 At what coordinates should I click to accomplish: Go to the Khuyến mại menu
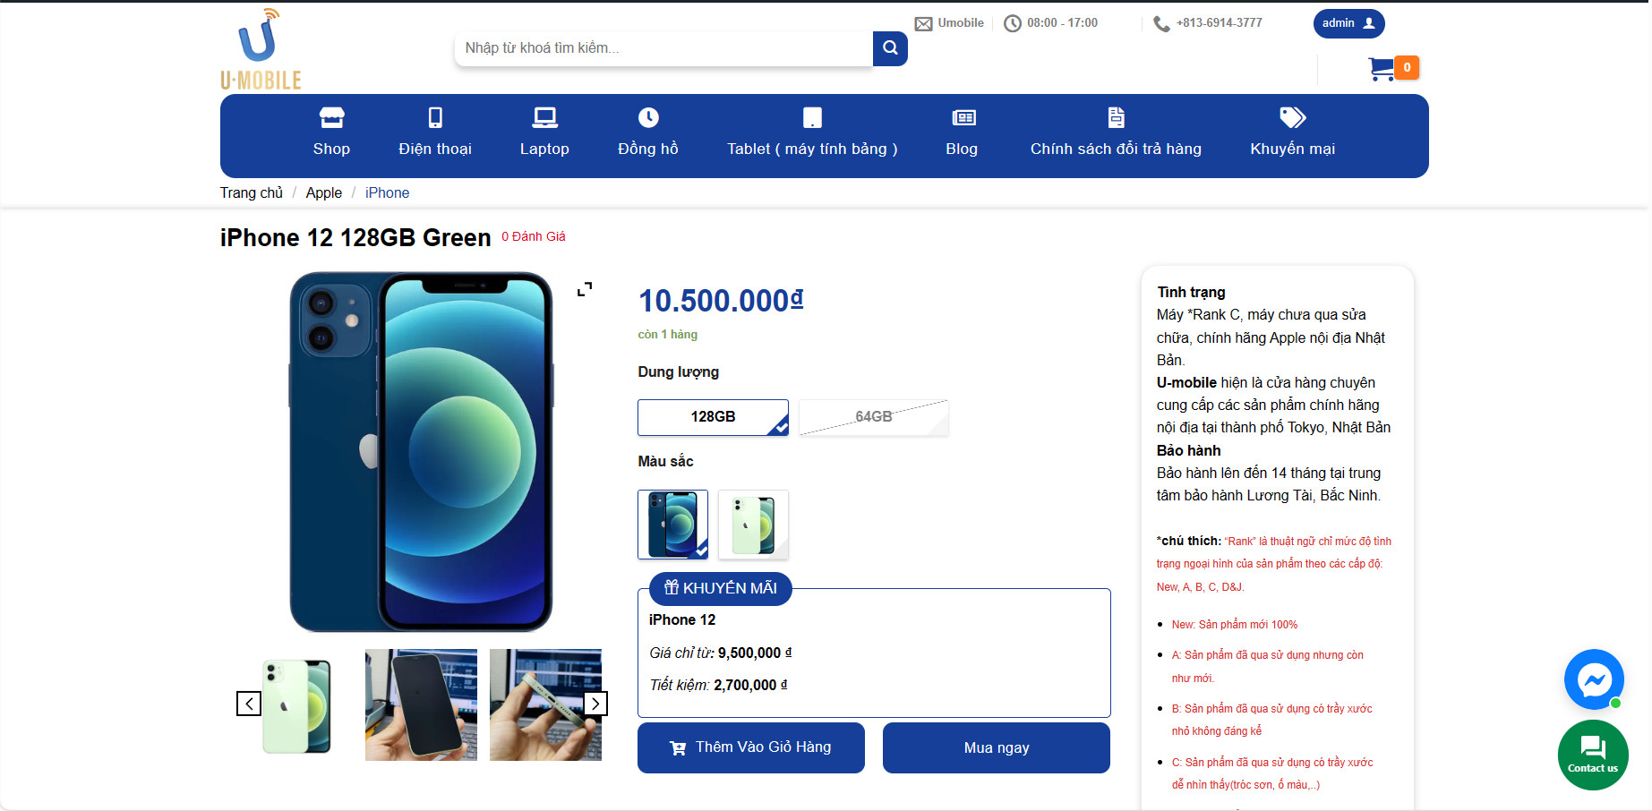[1292, 132]
